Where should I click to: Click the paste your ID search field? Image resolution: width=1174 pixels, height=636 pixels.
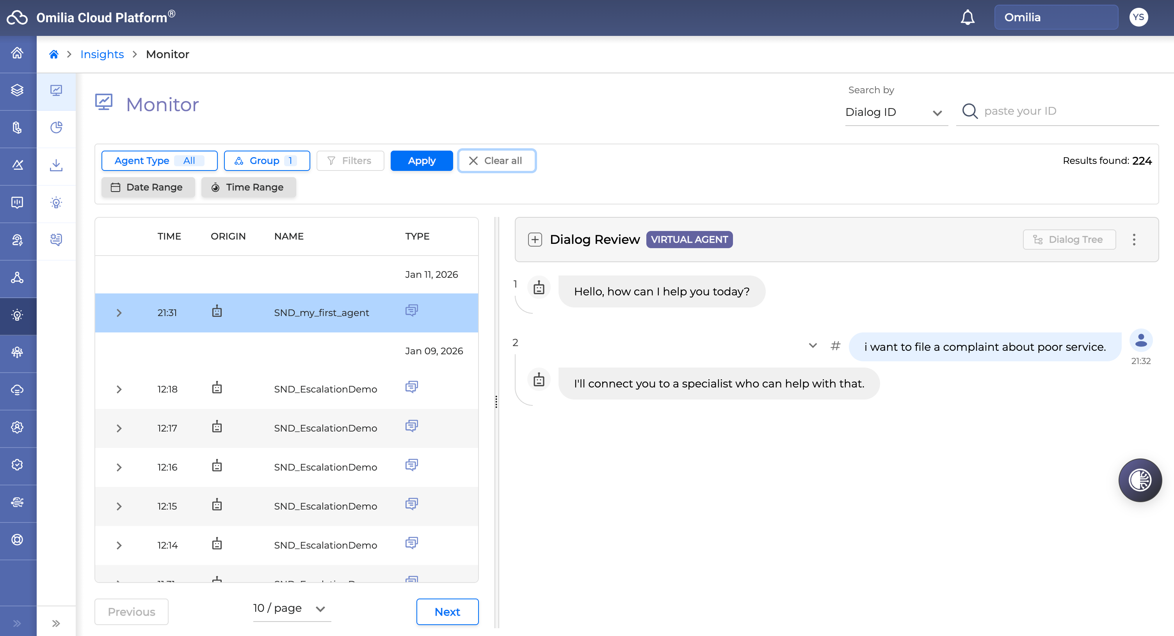coord(1066,111)
